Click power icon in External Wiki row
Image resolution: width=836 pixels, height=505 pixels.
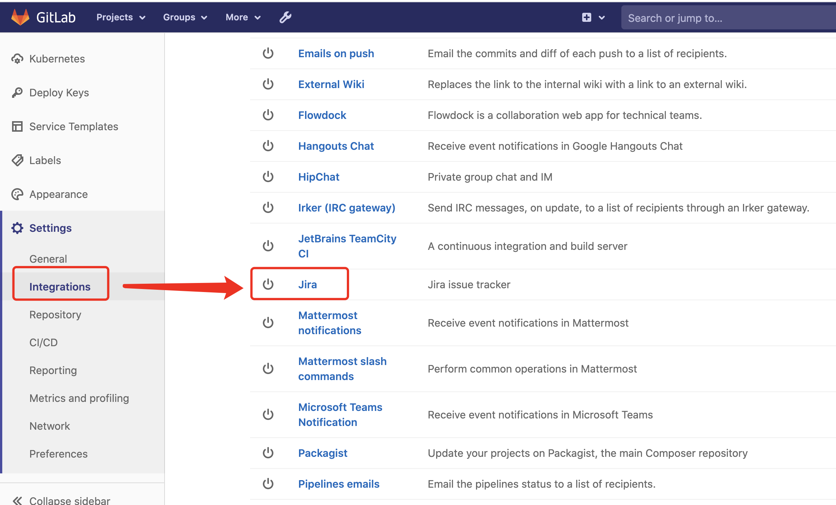pos(268,84)
